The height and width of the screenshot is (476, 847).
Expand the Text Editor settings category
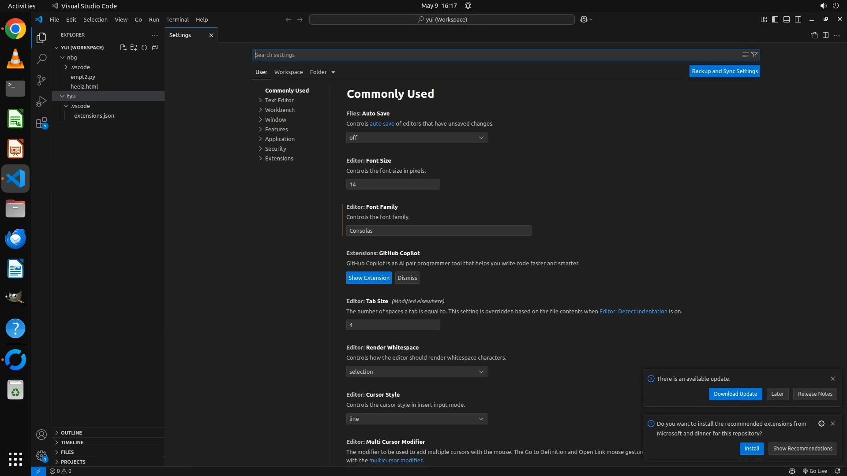point(279,100)
